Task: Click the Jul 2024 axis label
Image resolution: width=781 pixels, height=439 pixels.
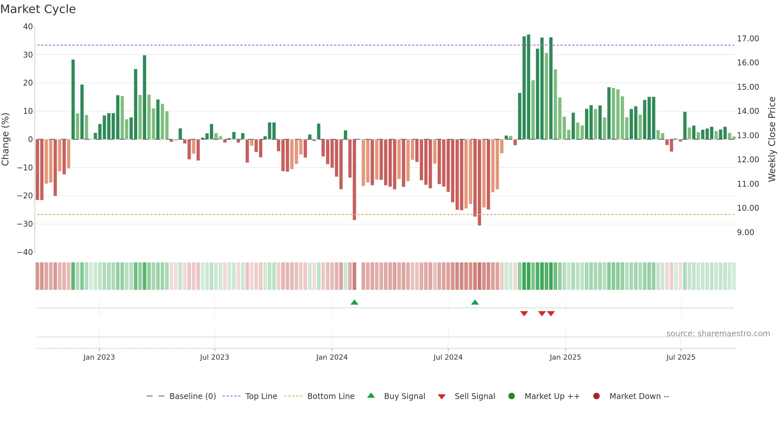Action: tap(448, 357)
